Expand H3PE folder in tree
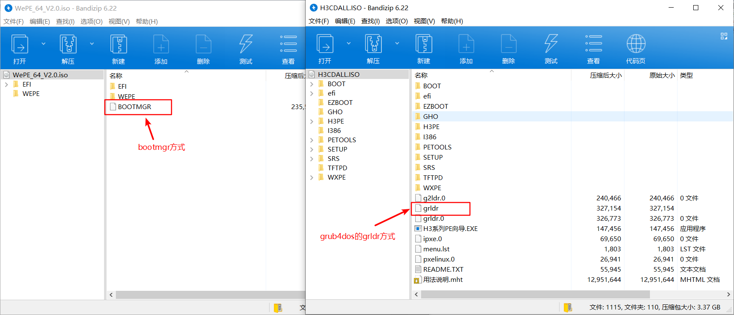Image resolution: width=734 pixels, height=315 pixels. coord(312,121)
